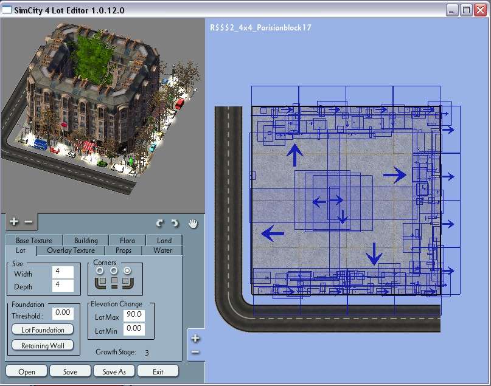The height and width of the screenshot is (386, 491).
Task: Zoom in the 3D building preview
Action: click(x=14, y=221)
